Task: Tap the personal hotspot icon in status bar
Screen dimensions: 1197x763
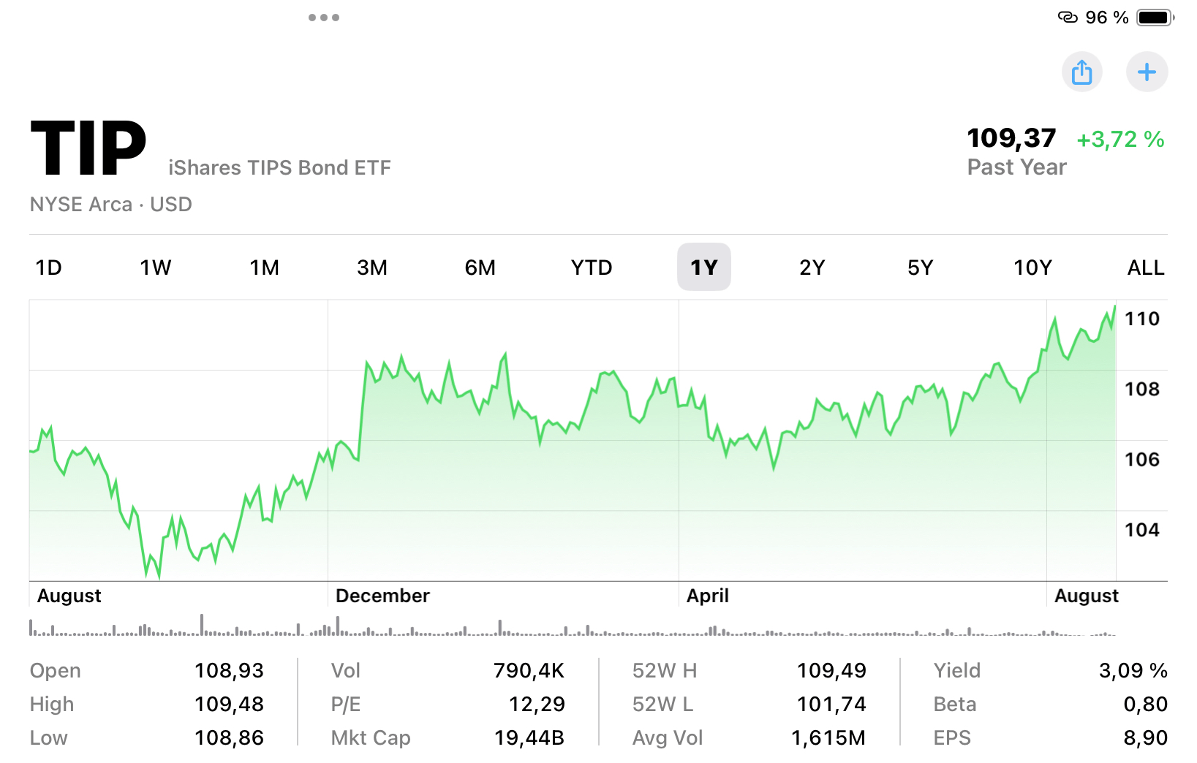Action: (1069, 17)
